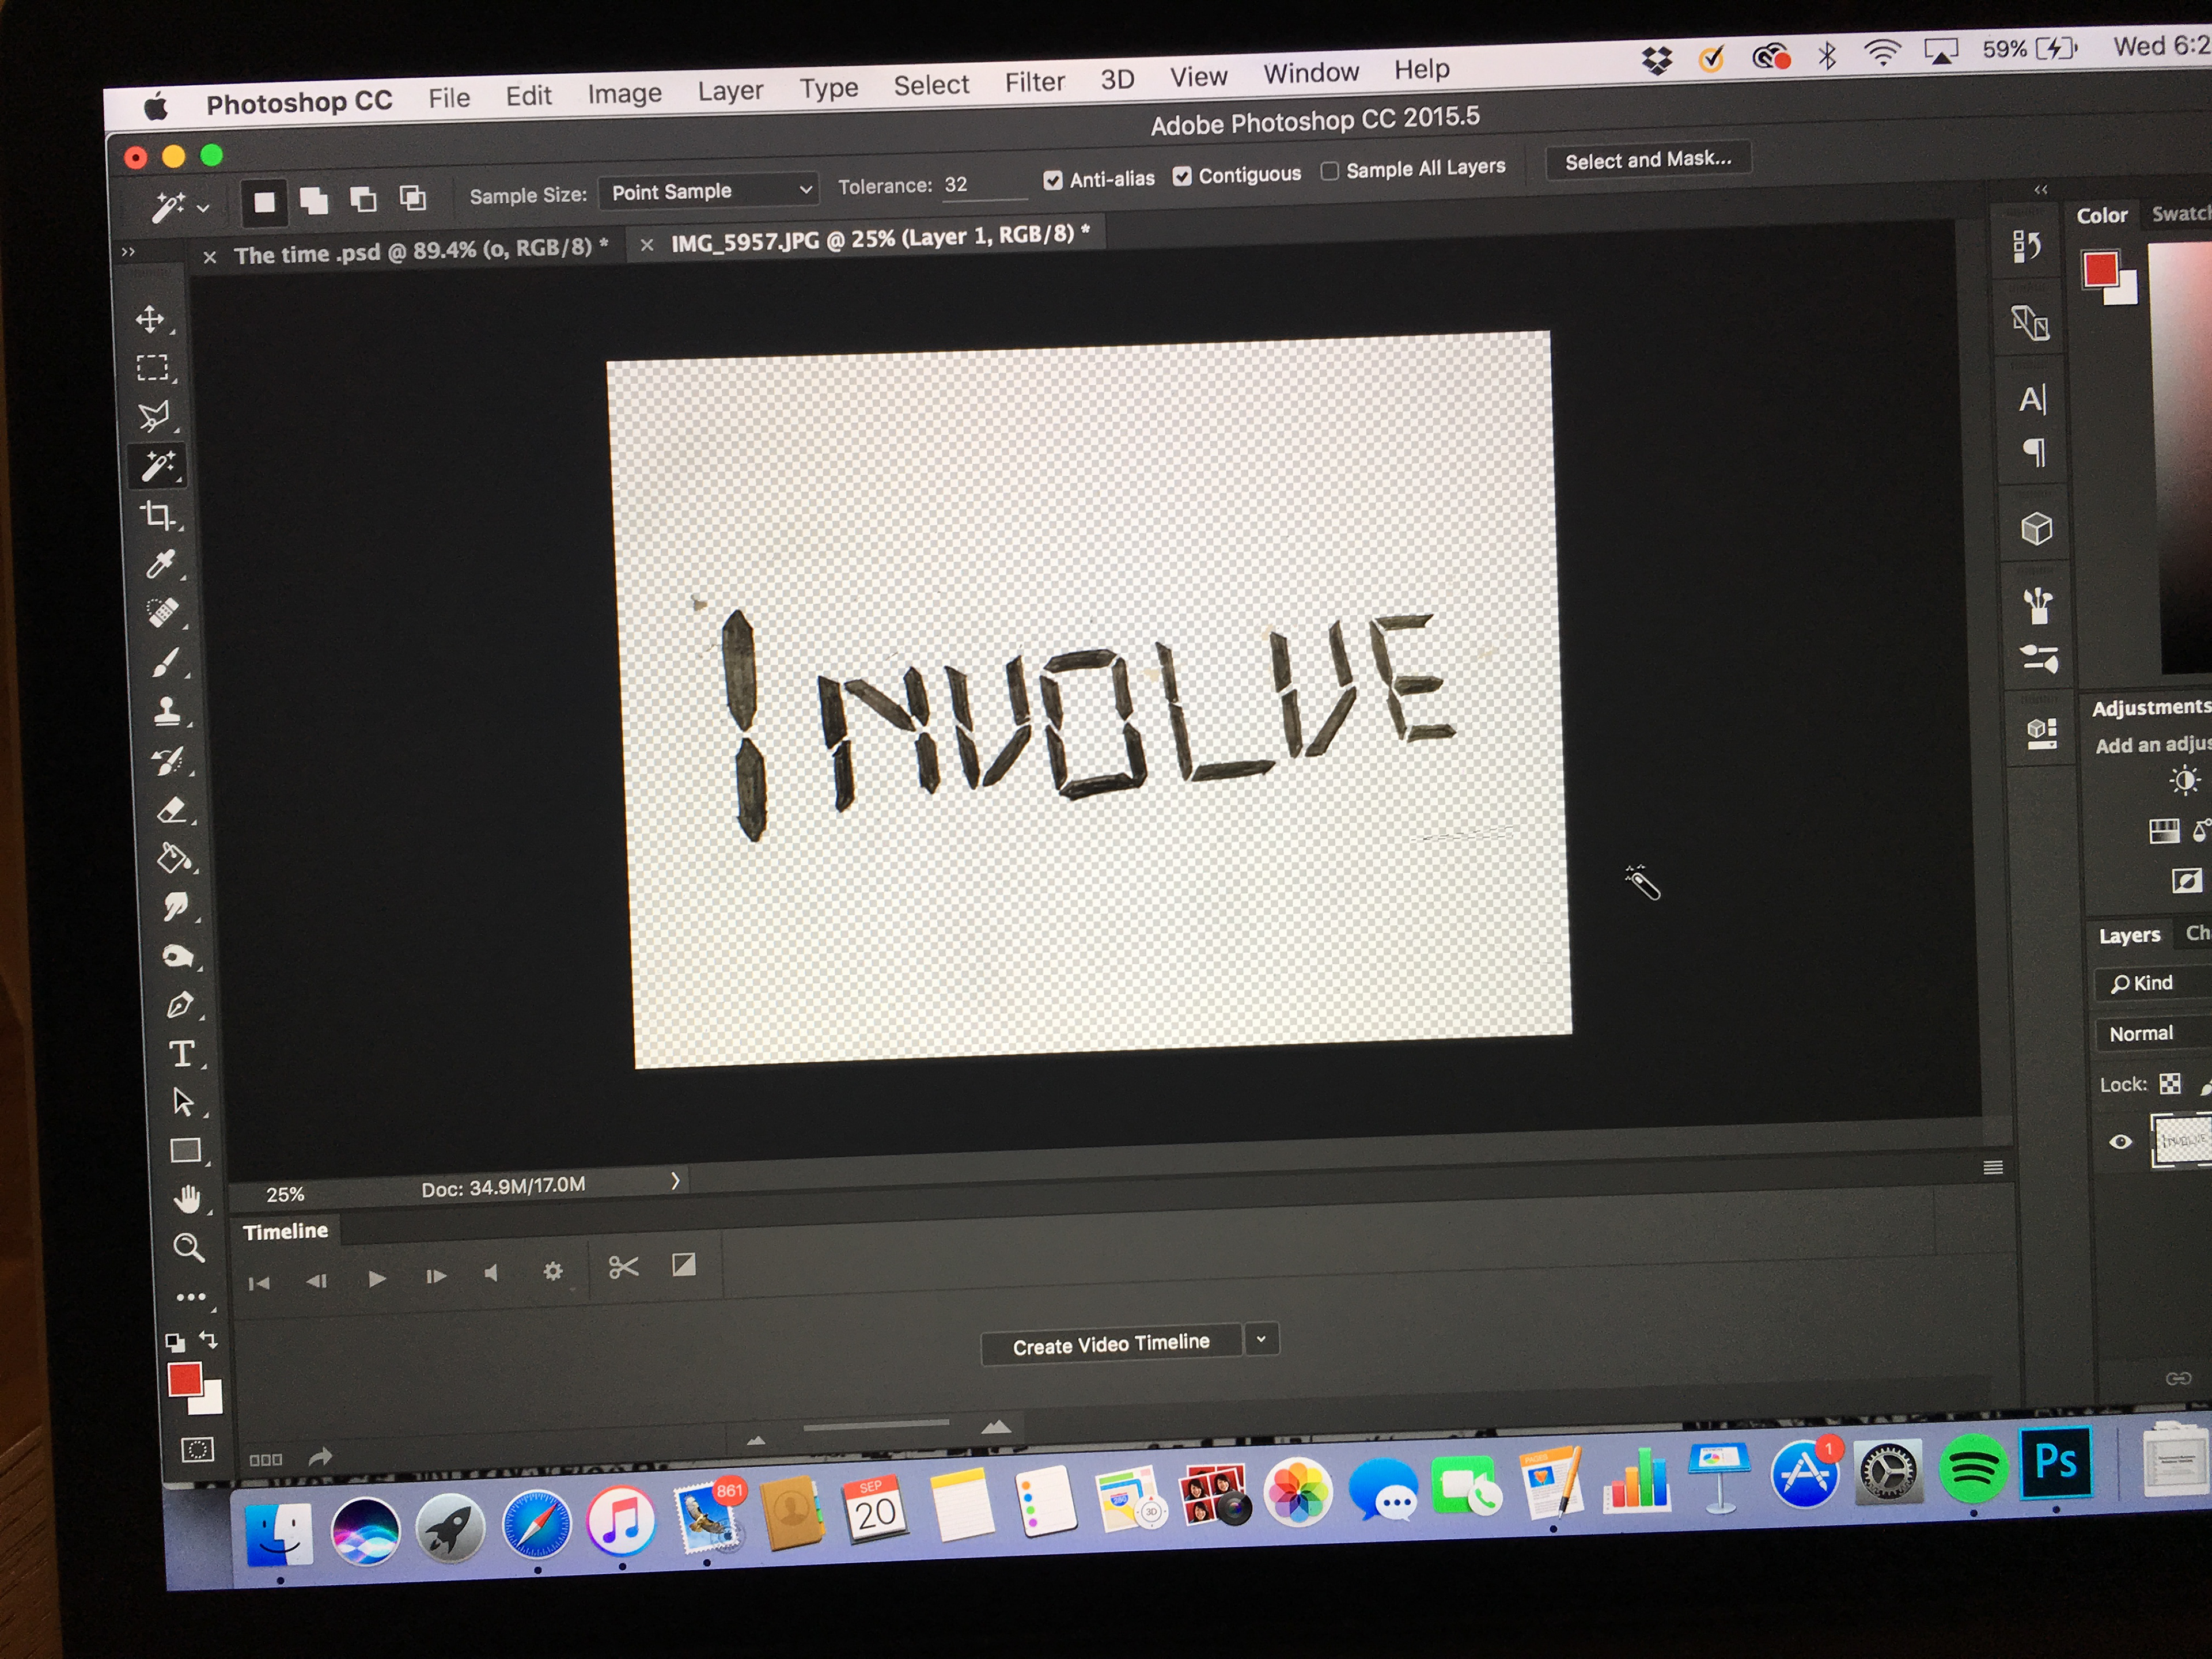Select the Brush tool
The width and height of the screenshot is (2212, 1659).
[166, 662]
